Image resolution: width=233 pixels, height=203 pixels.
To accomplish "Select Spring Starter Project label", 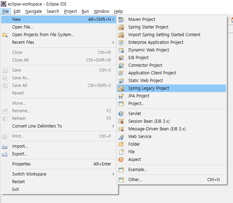I will click(148, 27).
